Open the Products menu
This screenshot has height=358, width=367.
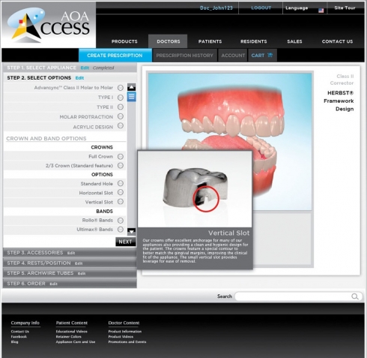124,41
